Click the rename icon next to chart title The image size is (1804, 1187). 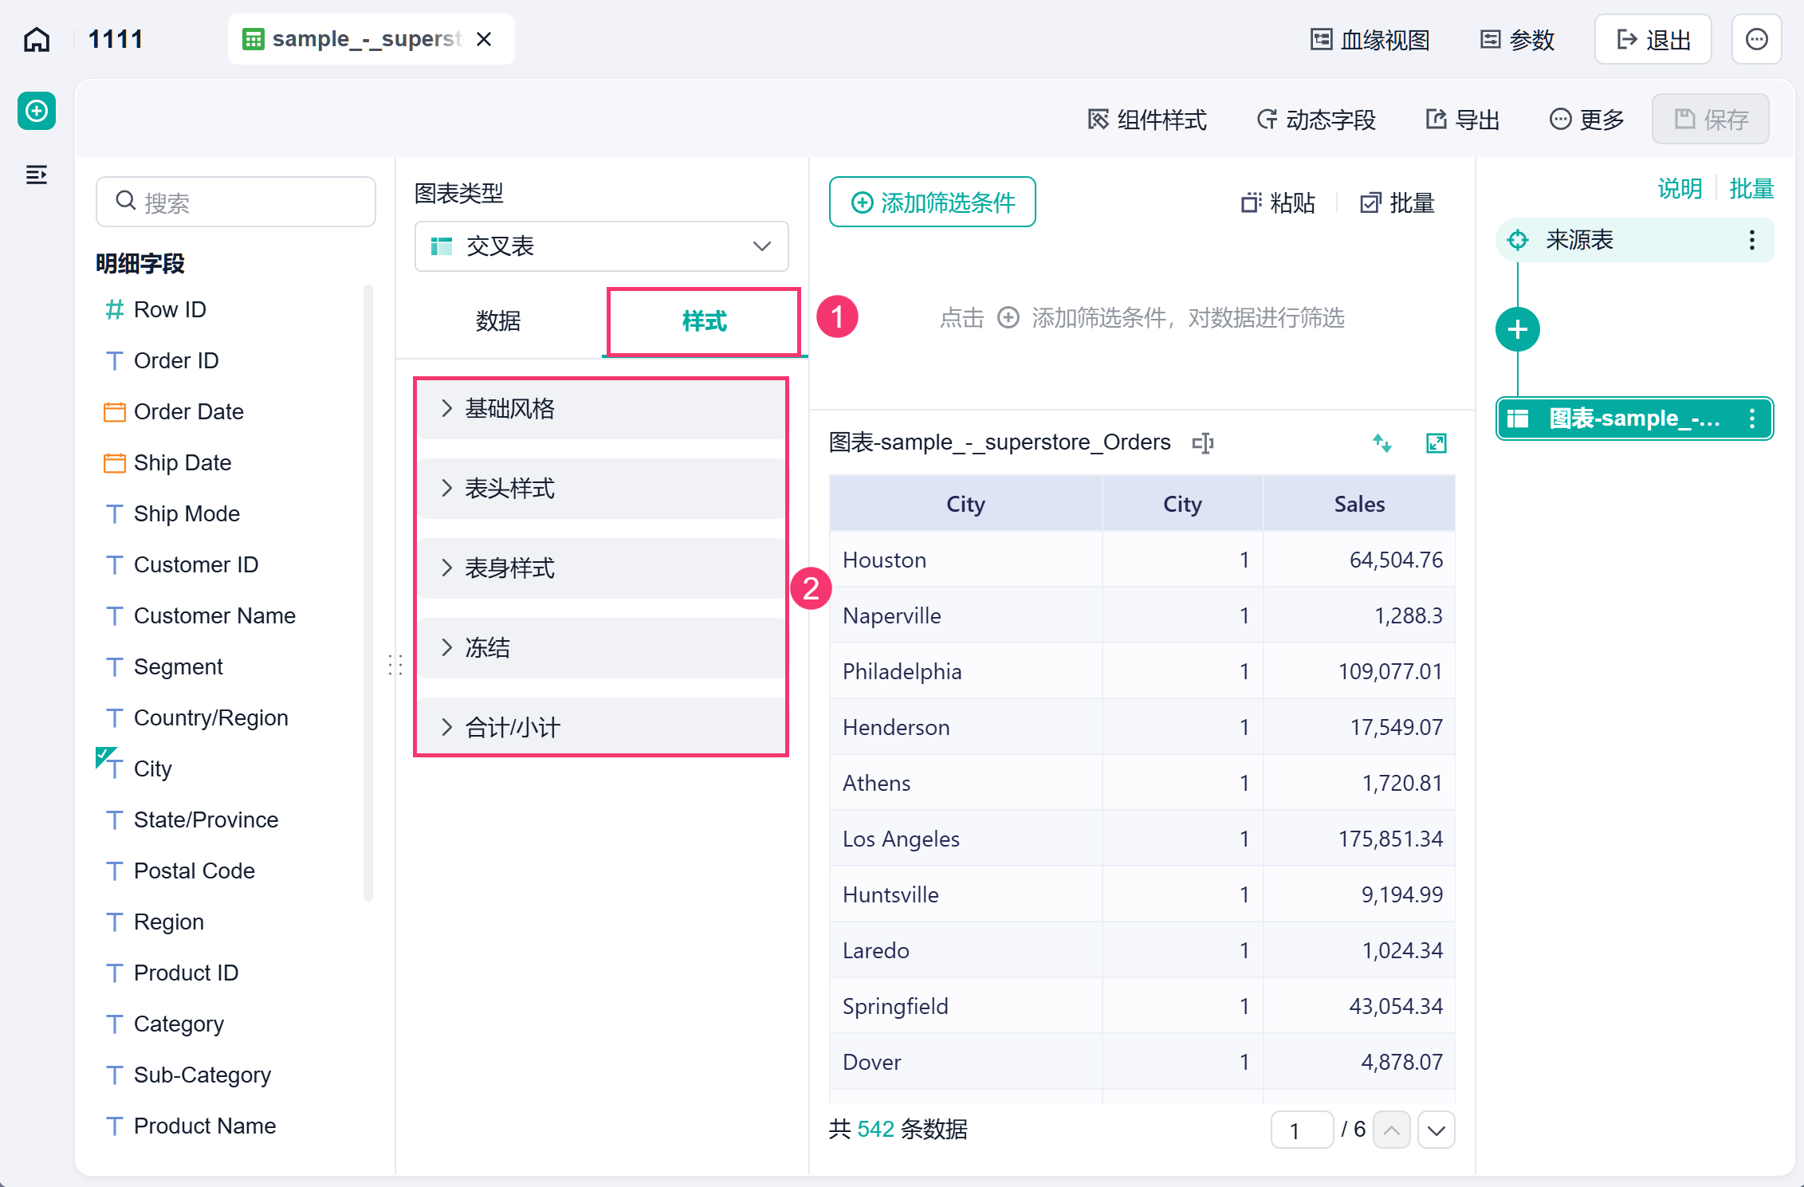click(x=1203, y=442)
